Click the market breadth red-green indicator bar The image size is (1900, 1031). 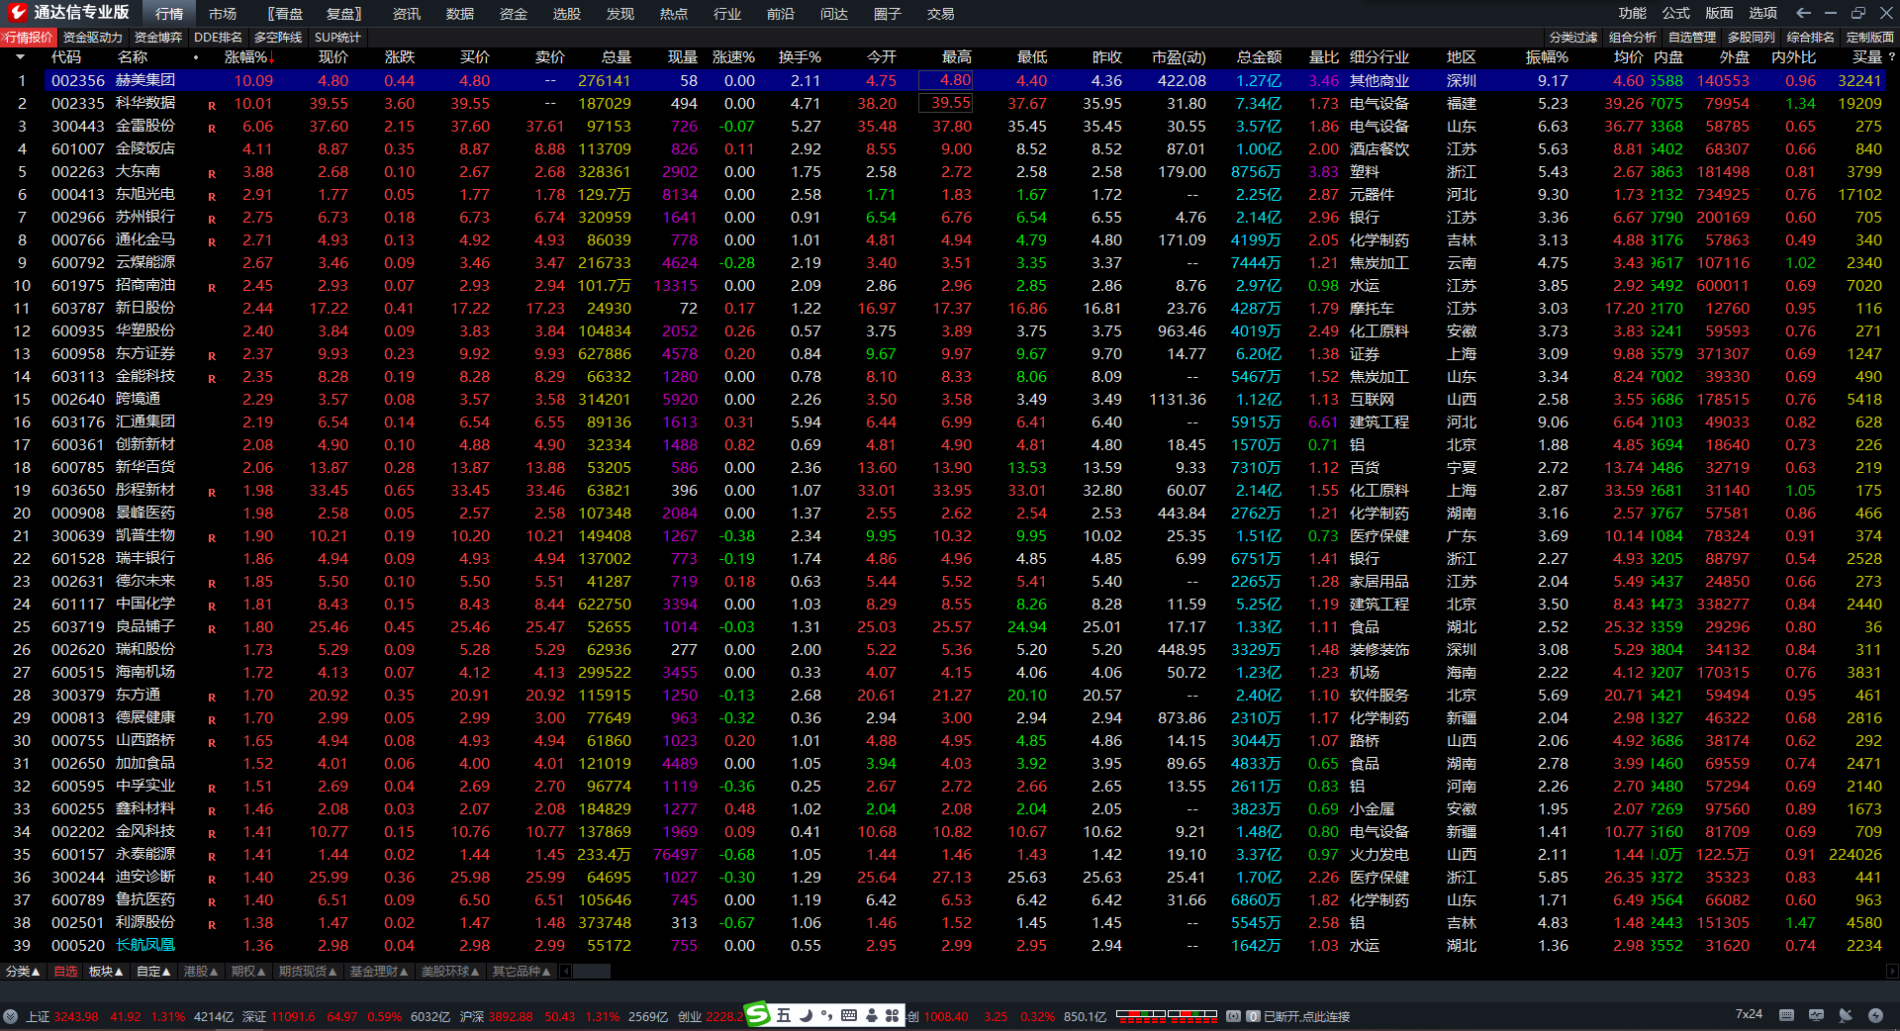pos(1167,1015)
